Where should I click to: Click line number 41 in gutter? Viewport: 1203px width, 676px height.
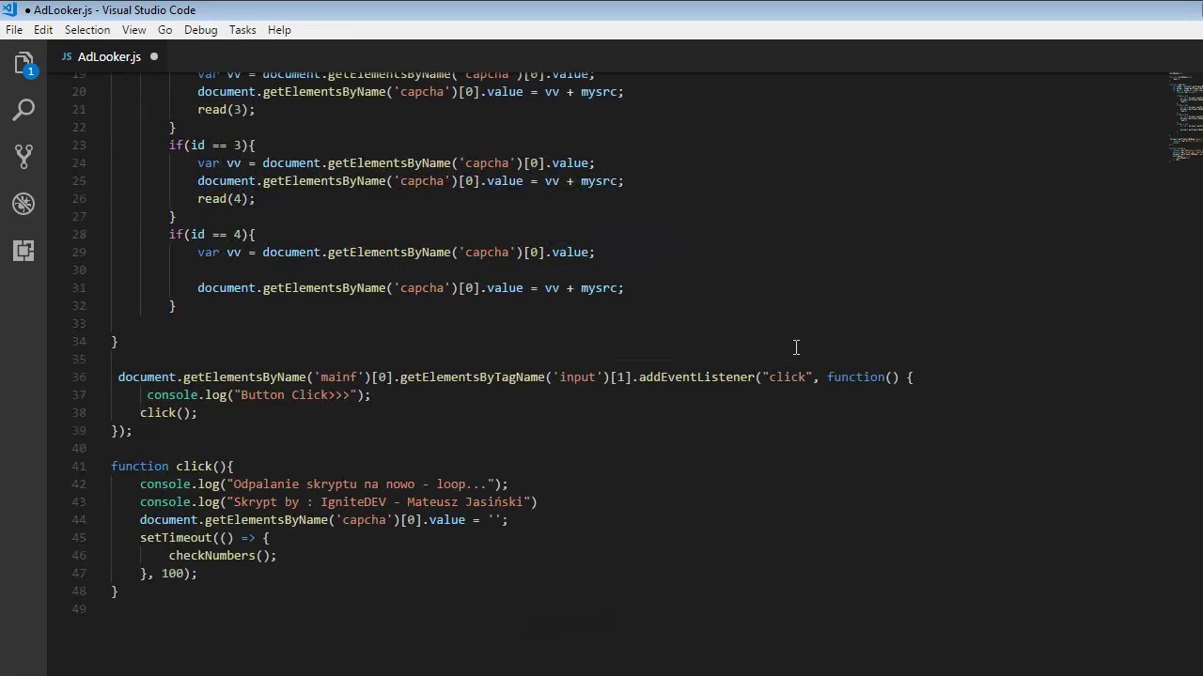[79, 466]
